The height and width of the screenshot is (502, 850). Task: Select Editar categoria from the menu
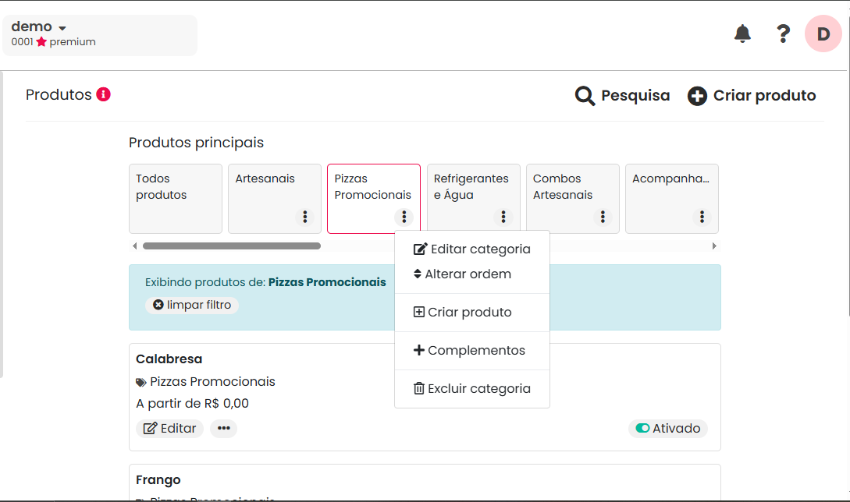click(x=472, y=249)
